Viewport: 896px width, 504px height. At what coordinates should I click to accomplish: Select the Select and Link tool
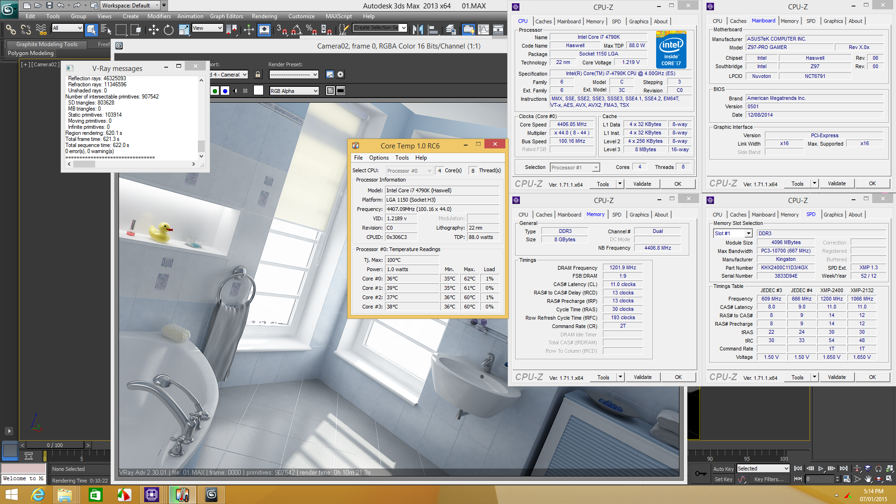tap(10, 30)
